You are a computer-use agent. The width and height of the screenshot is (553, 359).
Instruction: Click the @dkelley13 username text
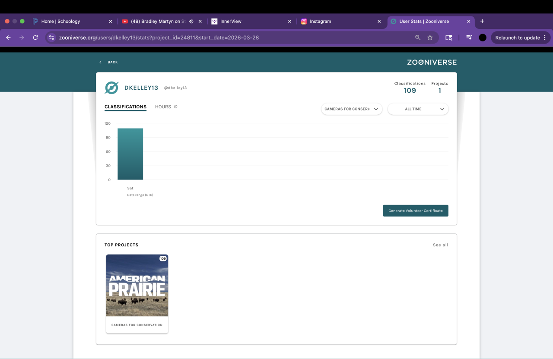coord(175,88)
